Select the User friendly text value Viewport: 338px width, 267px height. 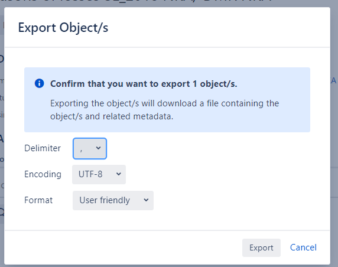click(x=105, y=200)
